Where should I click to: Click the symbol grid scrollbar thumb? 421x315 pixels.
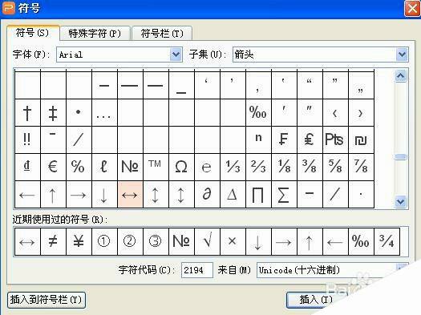point(401,157)
